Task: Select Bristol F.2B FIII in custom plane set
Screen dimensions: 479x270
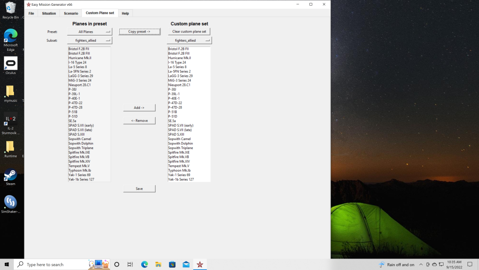Action: (179, 53)
